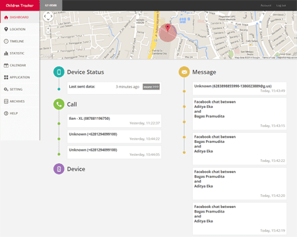Select the GT-I9500 device tab
This screenshot has height=237, width=297.
point(51,5)
